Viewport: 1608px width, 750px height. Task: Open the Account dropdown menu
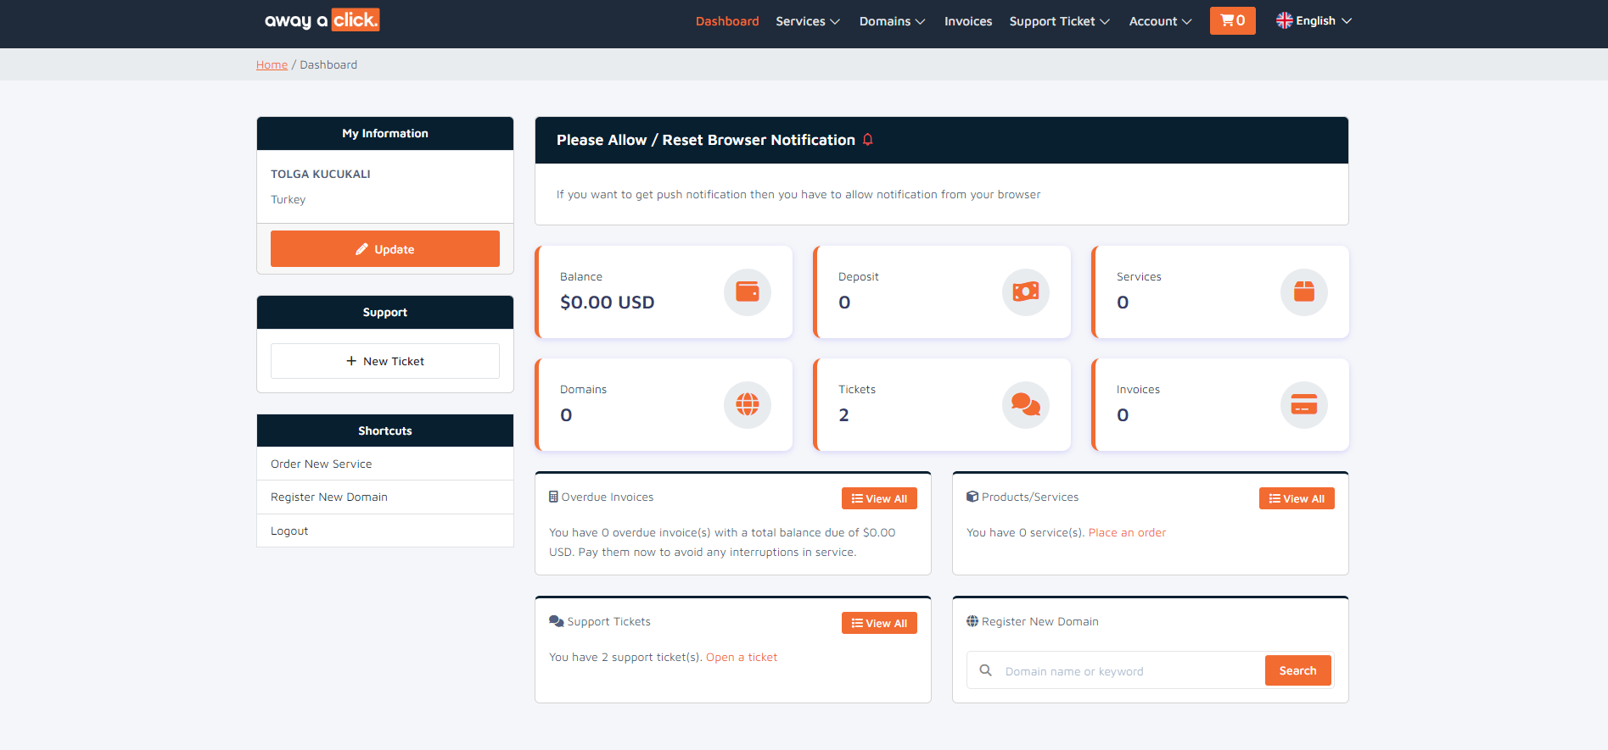point(1160,21)
